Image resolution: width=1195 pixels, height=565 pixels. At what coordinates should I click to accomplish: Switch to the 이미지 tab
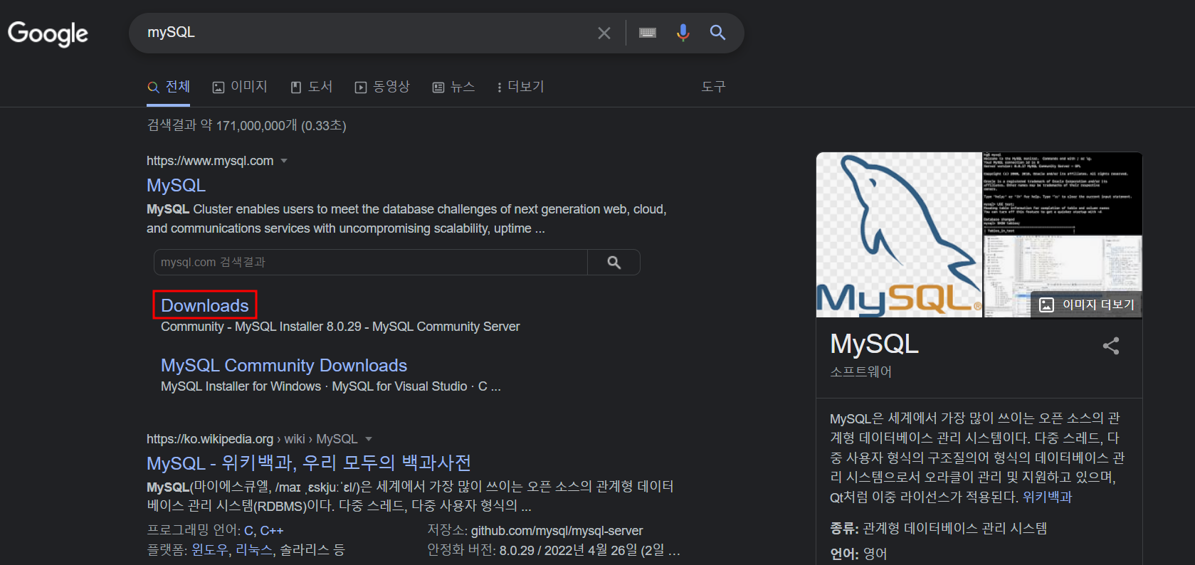tap(241, 87)
